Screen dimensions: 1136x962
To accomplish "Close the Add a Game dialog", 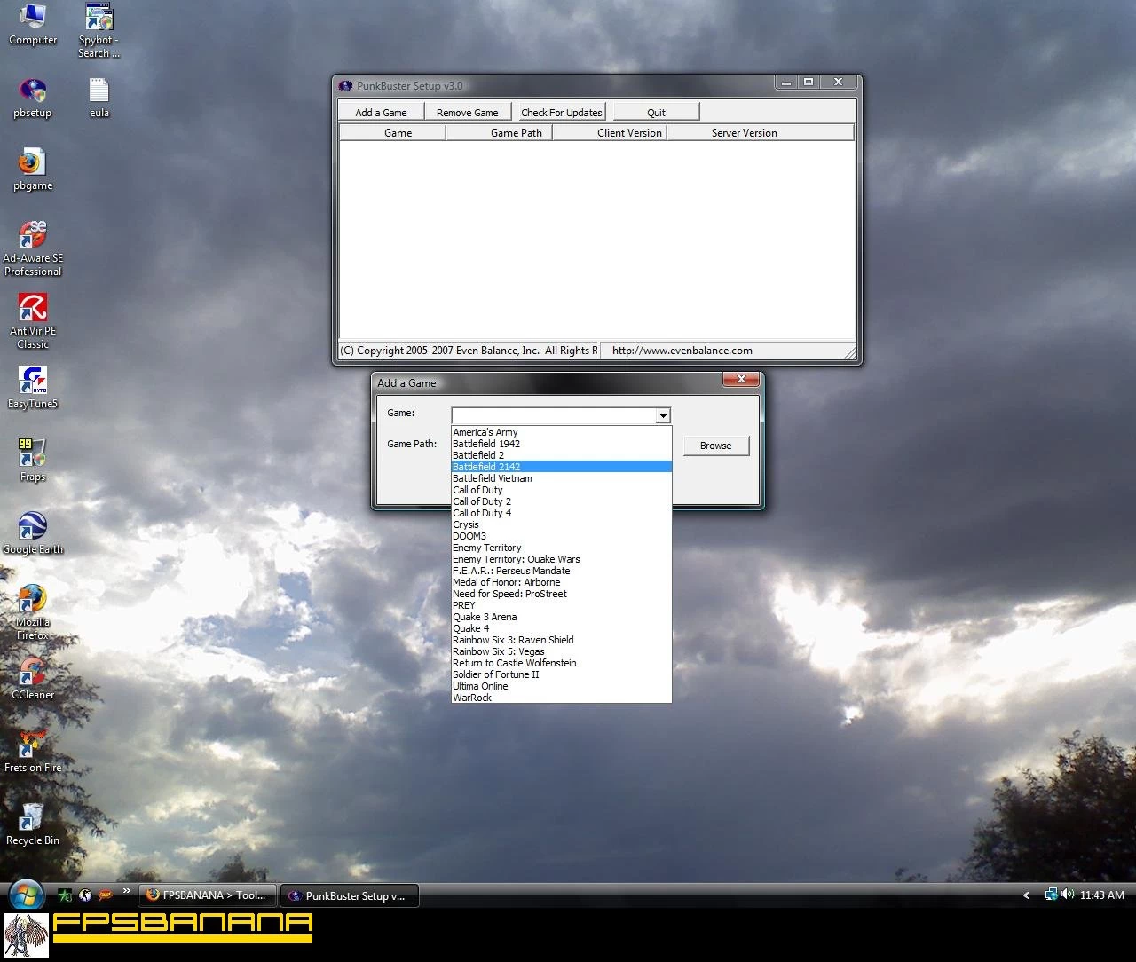I will click(740, 380).
